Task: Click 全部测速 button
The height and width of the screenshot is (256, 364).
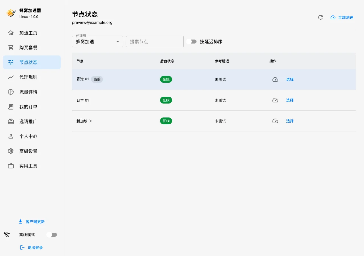Action: pos(342,18)
